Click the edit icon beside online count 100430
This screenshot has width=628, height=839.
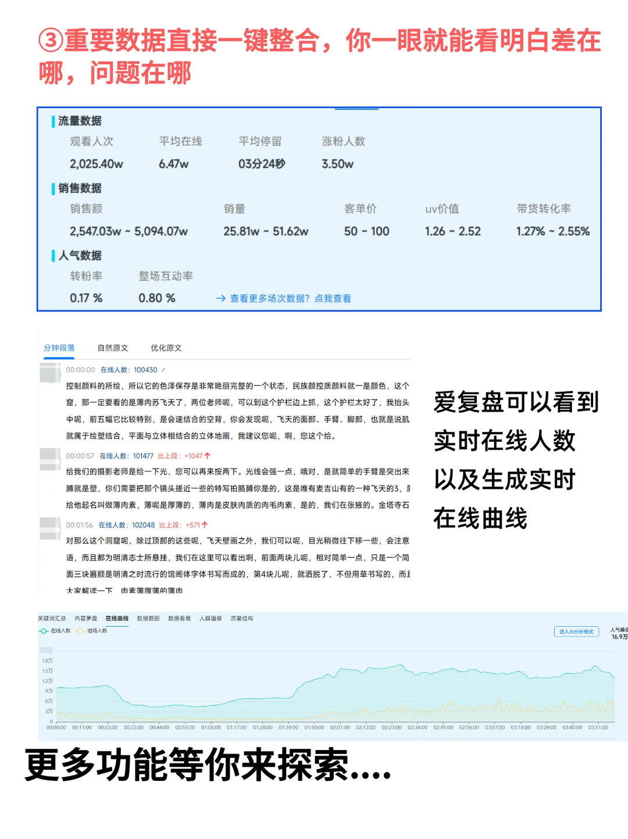(165, 369)
